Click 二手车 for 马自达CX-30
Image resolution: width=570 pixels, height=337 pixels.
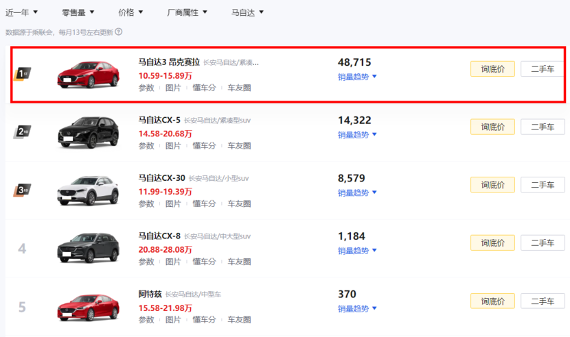(x=543, y=185)
